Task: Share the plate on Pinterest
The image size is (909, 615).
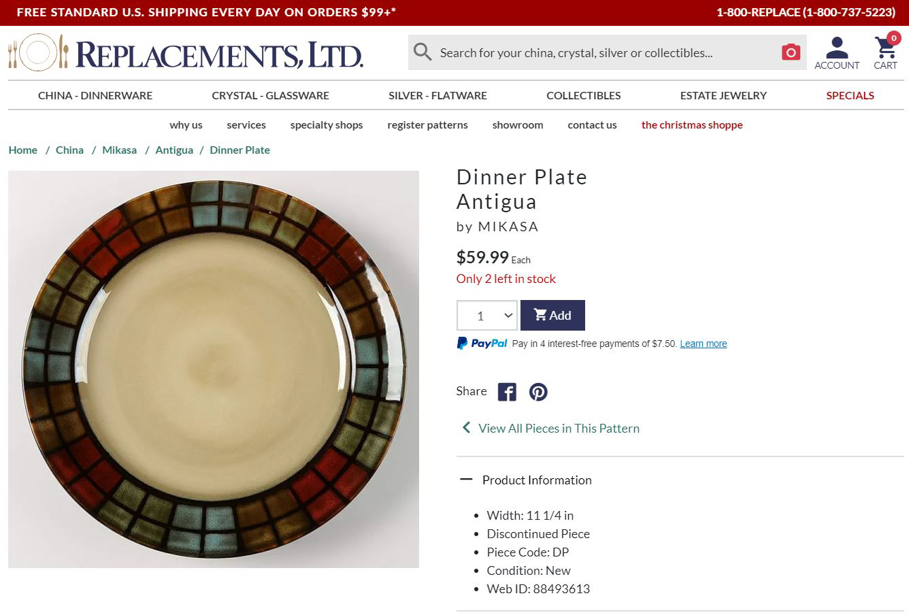Action: click(538, 392)
